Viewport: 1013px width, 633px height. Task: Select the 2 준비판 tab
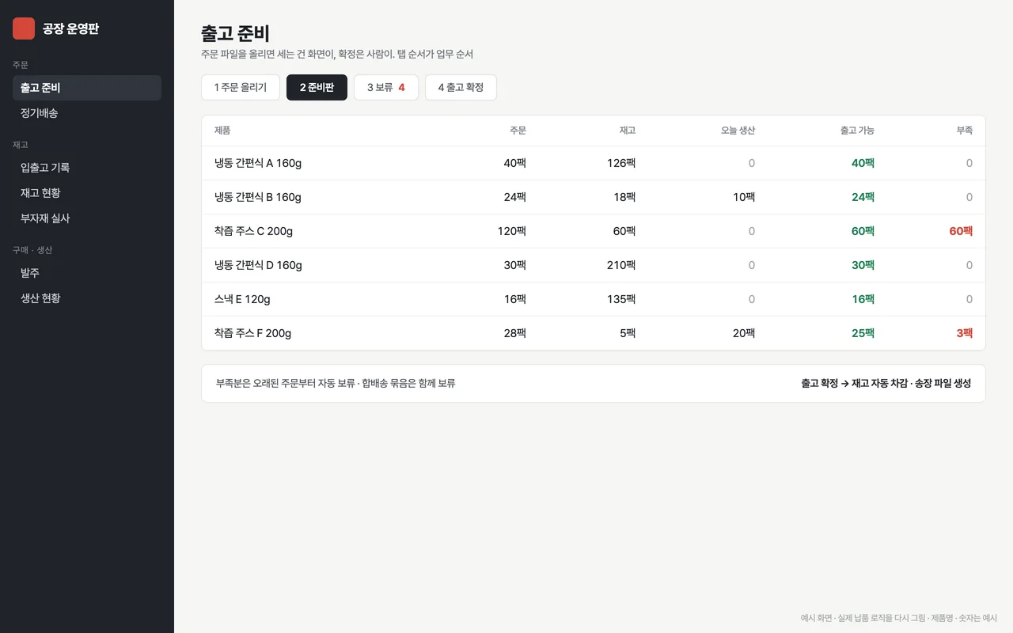pyautogui.click(x=317, y=87)
